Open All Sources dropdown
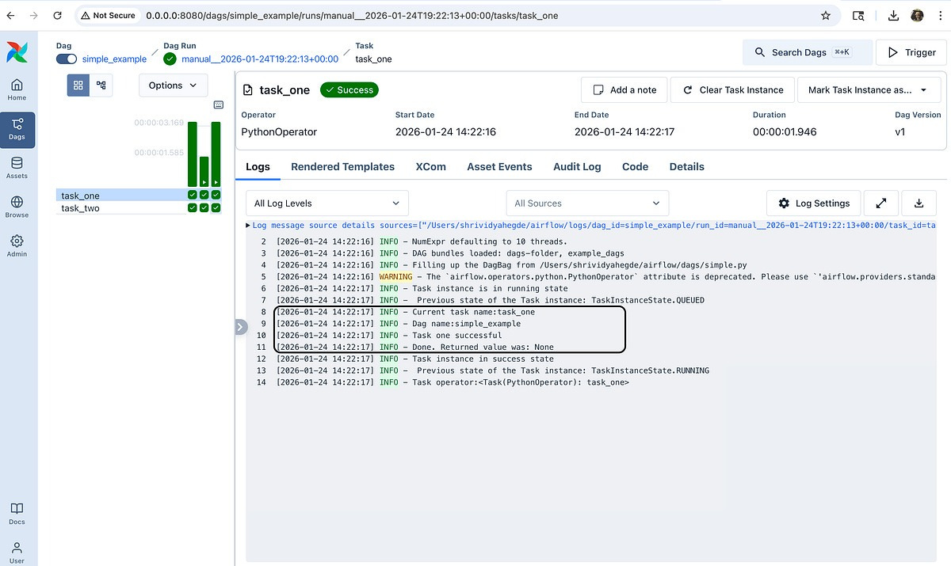This screenshot has width=951, height=566. pyautogui.click(x=587, y=203)
